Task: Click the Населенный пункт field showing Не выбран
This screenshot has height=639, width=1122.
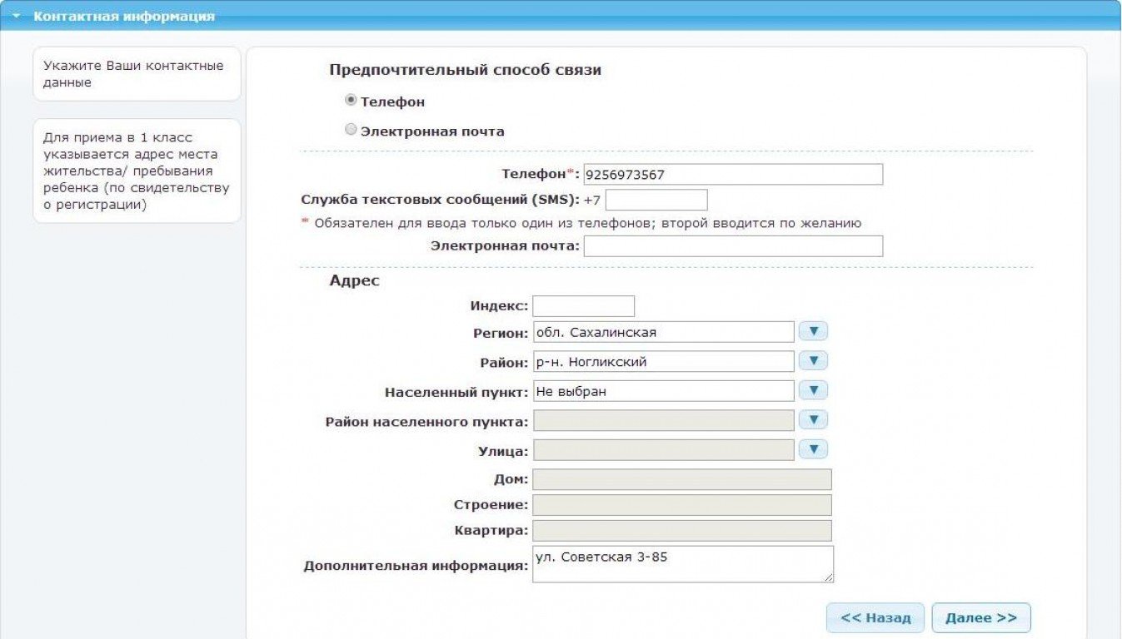Action: tap(663, 391)
